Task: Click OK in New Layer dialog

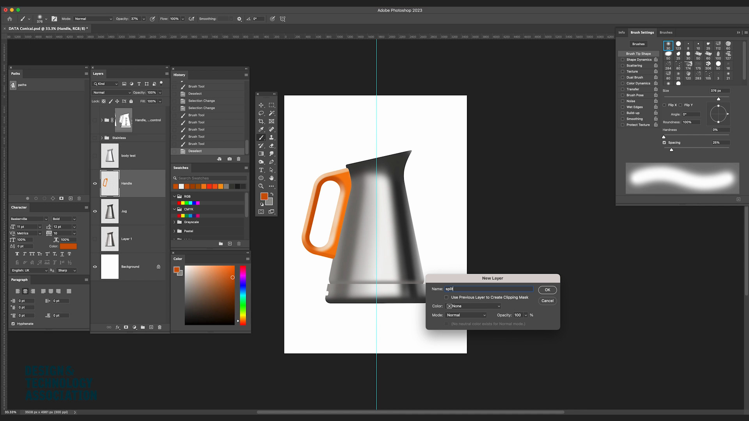Action: click(547, 290)
